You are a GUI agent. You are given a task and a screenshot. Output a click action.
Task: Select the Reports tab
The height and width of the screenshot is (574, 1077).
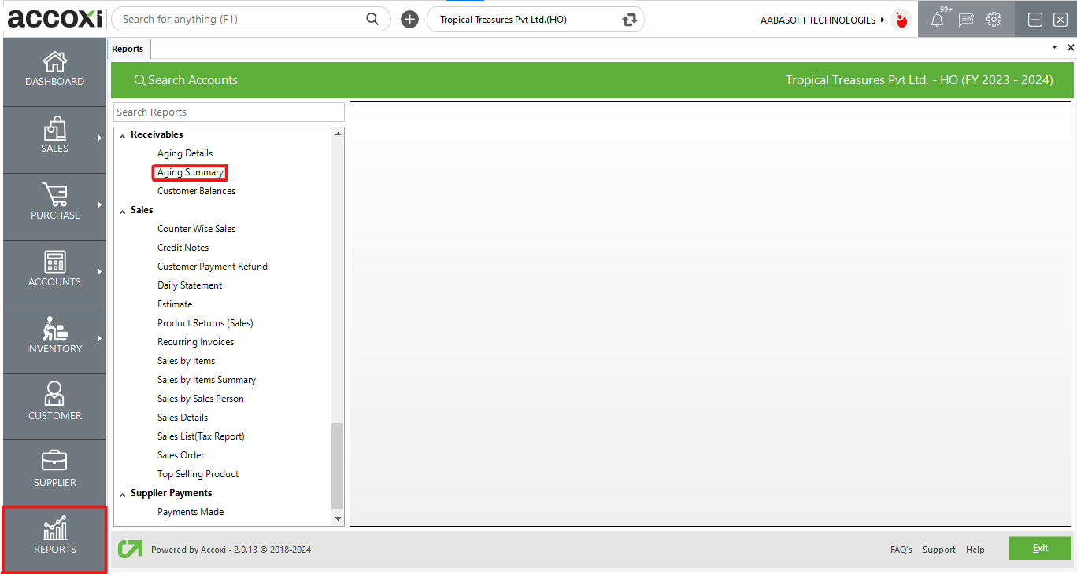pos(128,49)
